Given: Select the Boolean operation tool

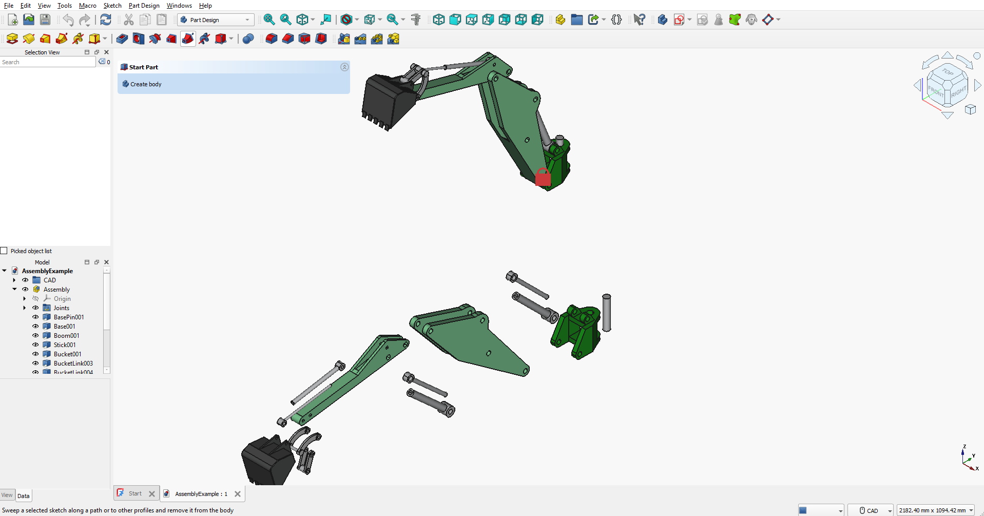Looking at the screenshot, I should [x=248, y=39].
